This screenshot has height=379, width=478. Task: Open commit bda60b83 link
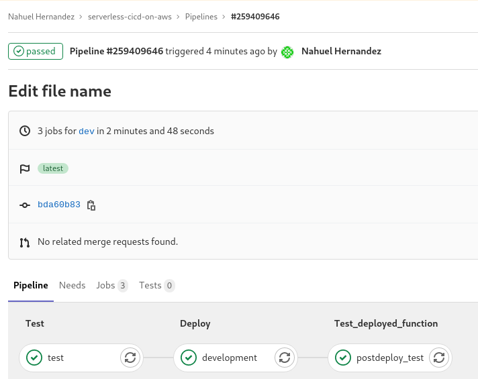pyautogui.click(x=59, y=205)
